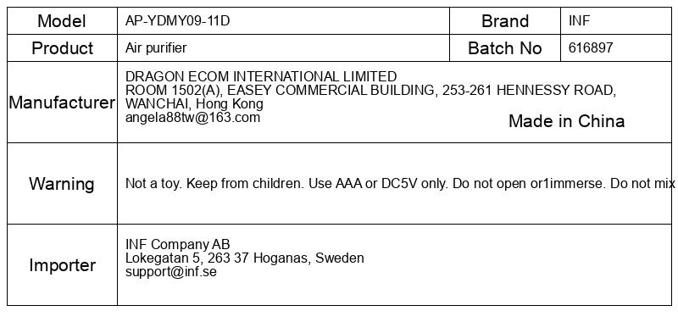Viewport: 678px width, 322px height.
Task: Select the Not a toy warning text
Action: (400, 184)
